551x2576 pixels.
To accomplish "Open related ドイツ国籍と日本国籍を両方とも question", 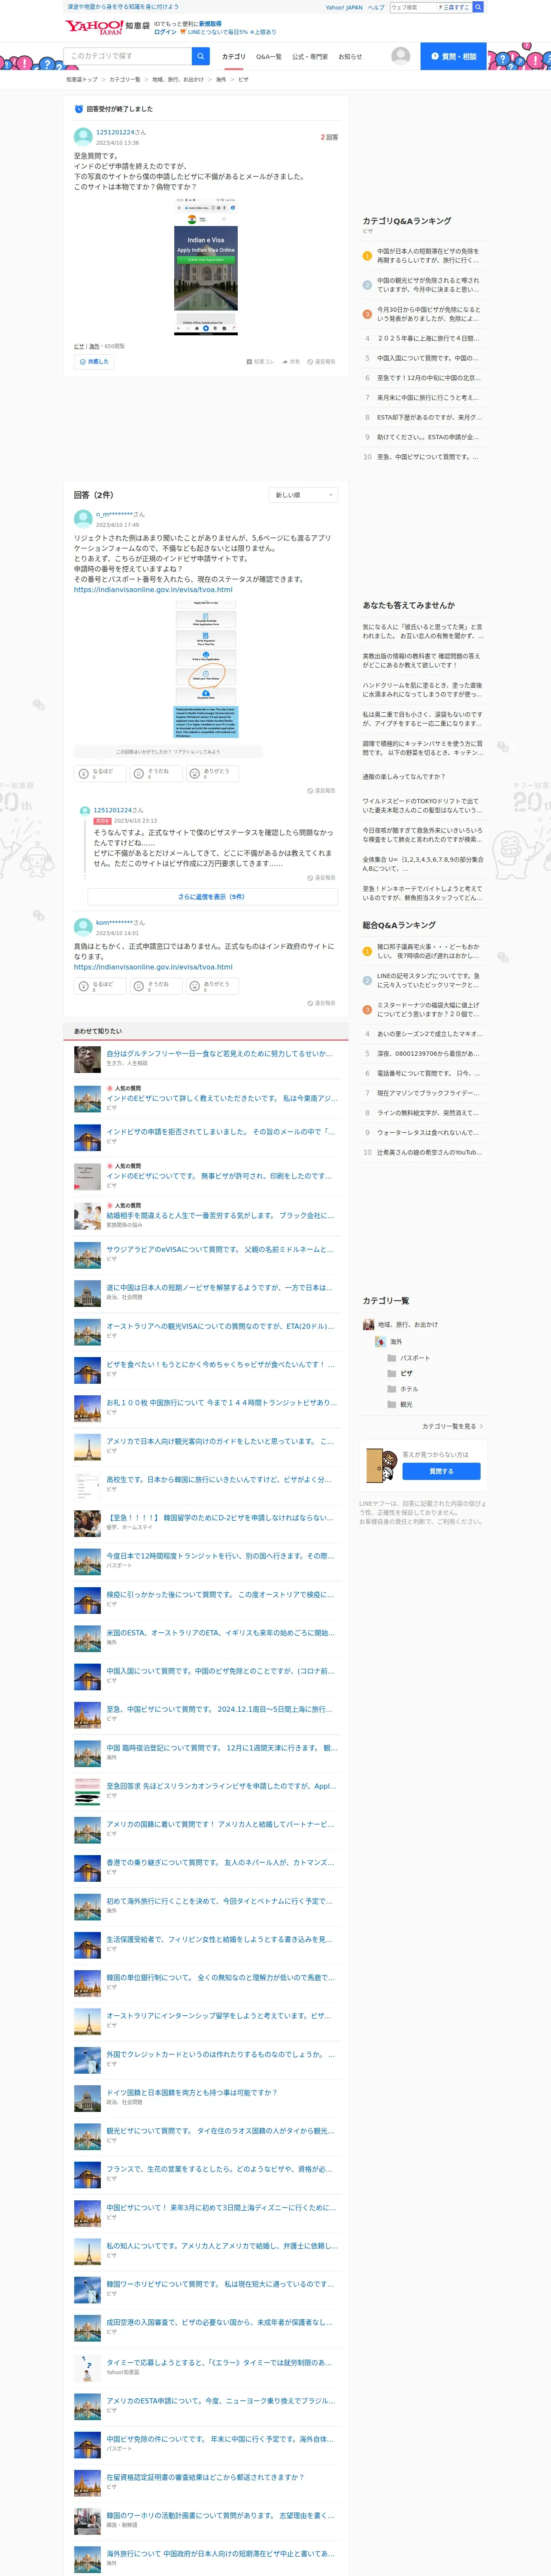I will pyautogui.click(x=192, y=2093).
